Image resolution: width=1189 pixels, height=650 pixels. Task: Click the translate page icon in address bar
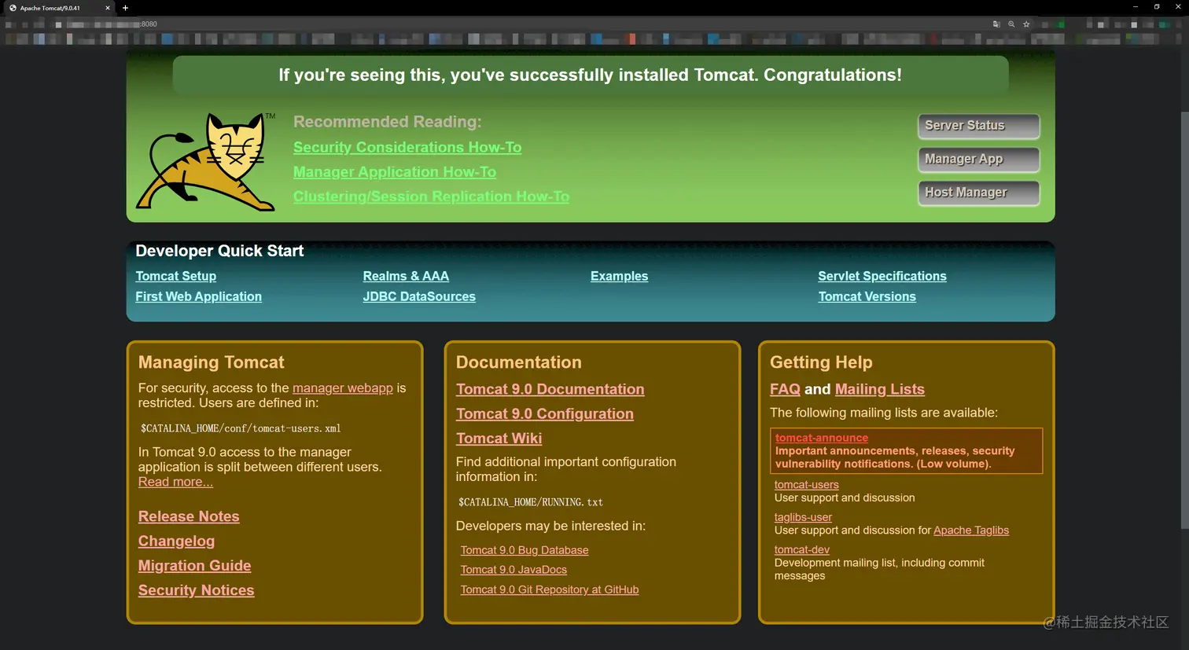point(996,24)
